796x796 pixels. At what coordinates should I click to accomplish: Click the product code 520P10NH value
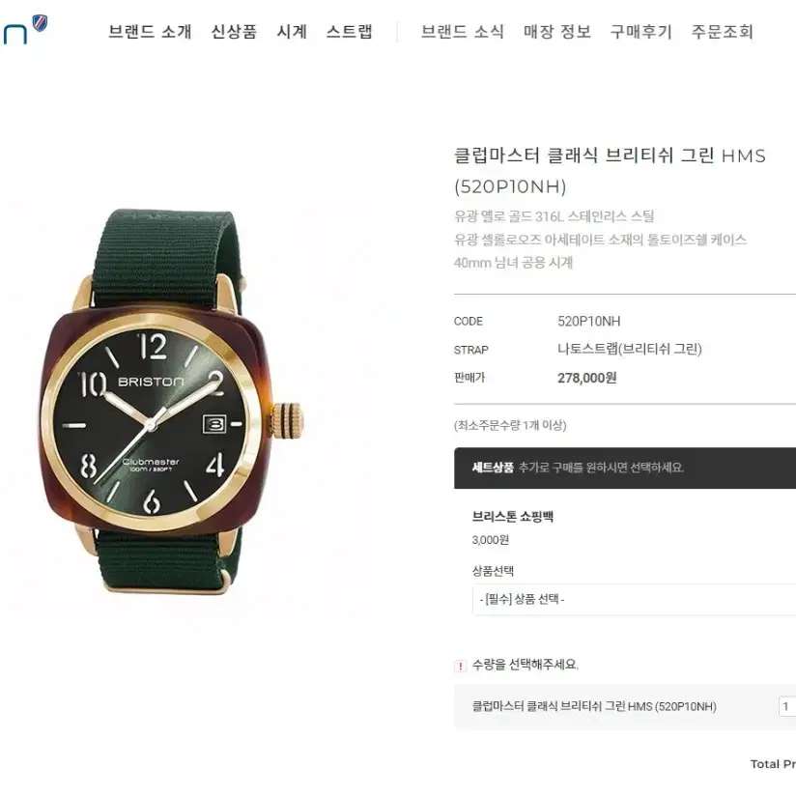tap(589, 322)
